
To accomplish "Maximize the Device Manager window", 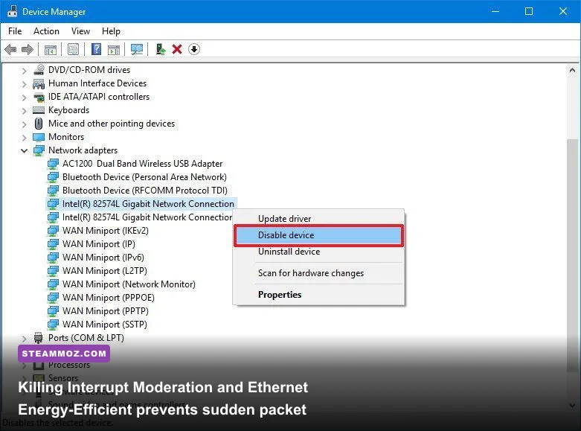I will [x=529, y=11].
